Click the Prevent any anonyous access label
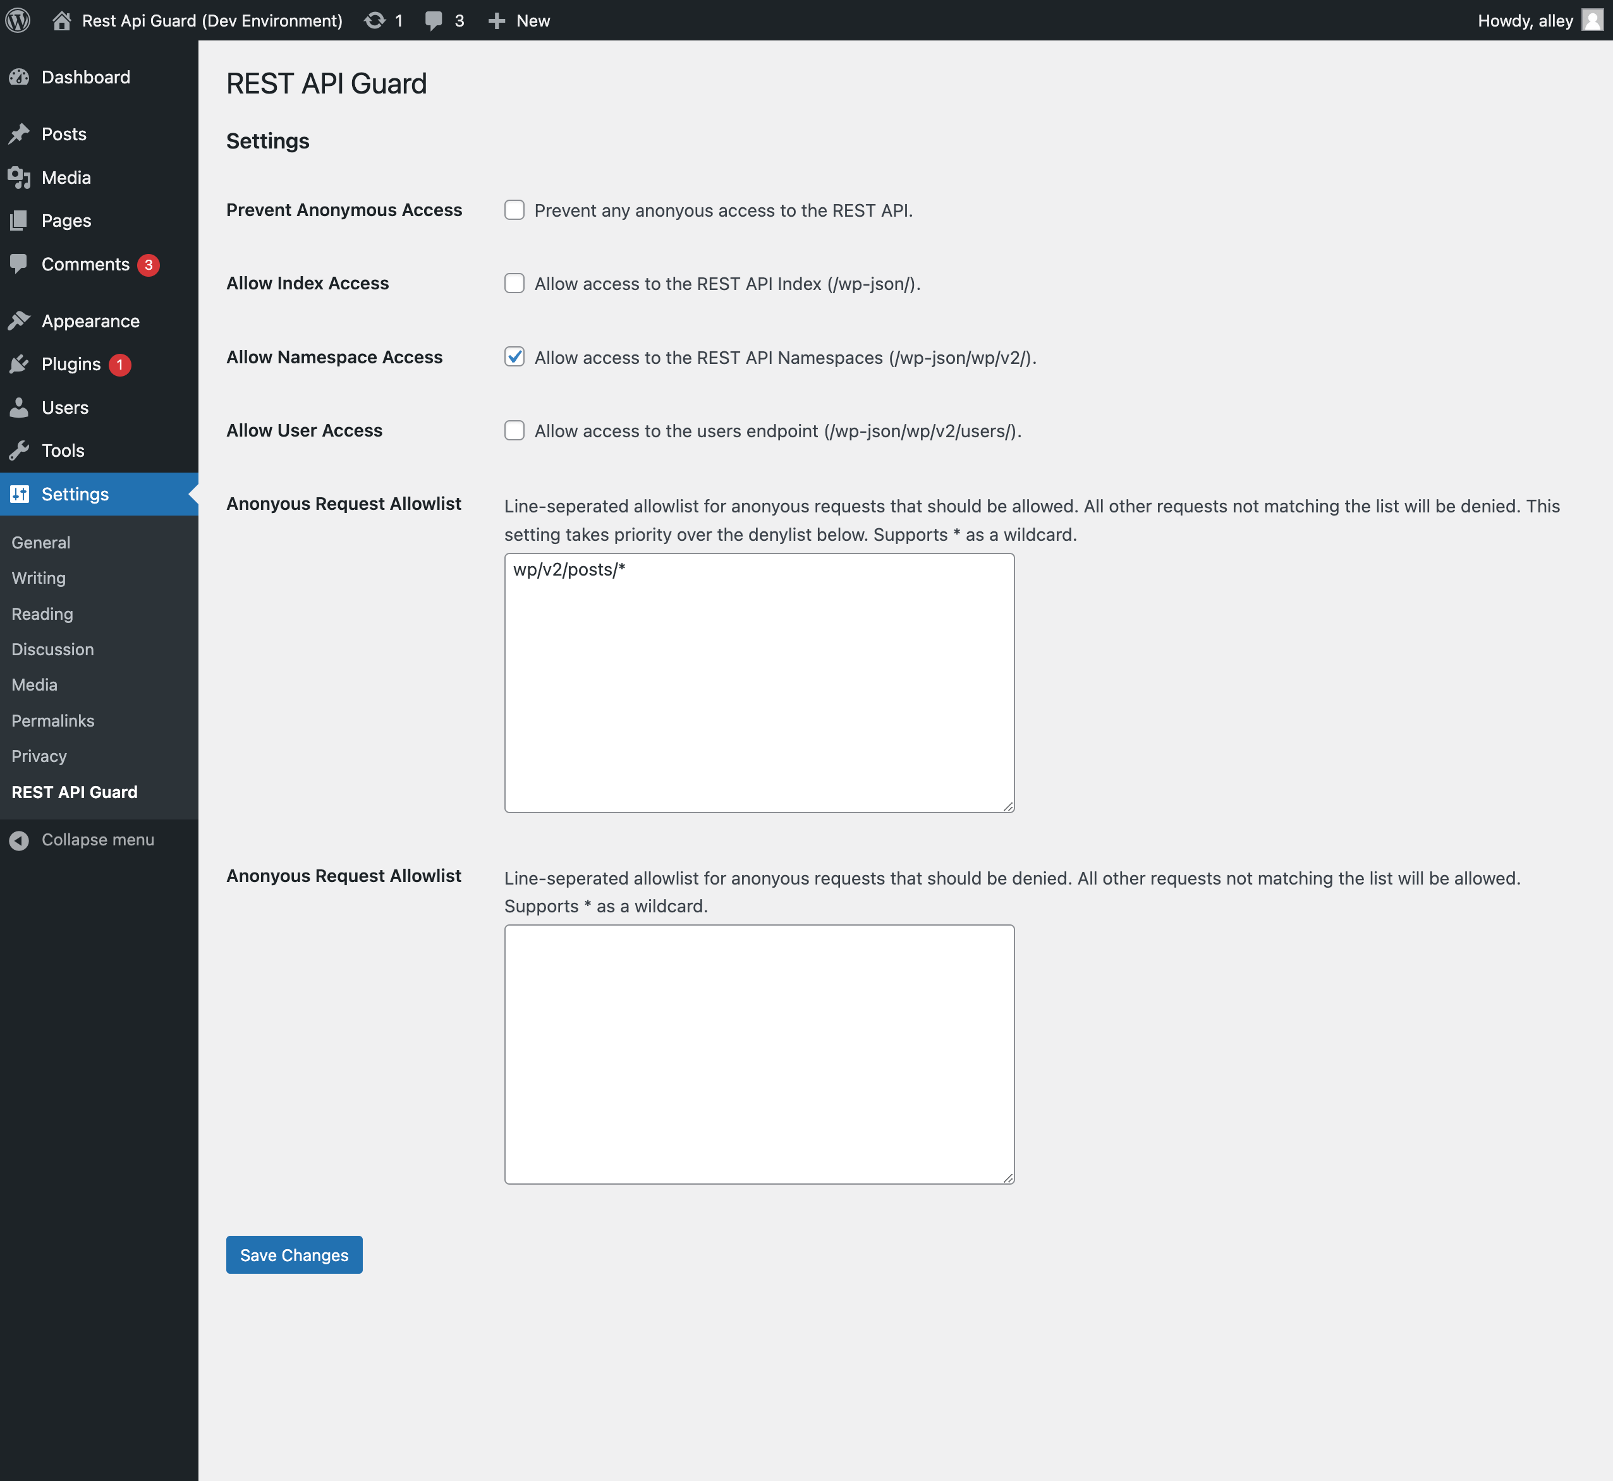 click(724, 211)
